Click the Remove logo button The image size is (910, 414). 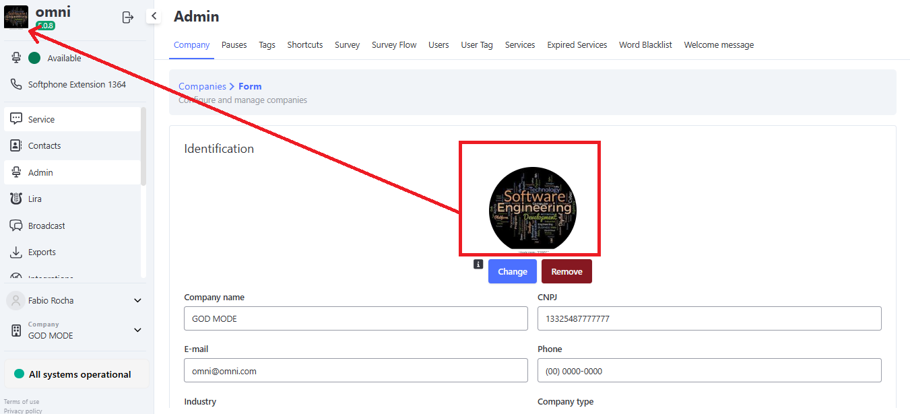[x=566, y=271]
